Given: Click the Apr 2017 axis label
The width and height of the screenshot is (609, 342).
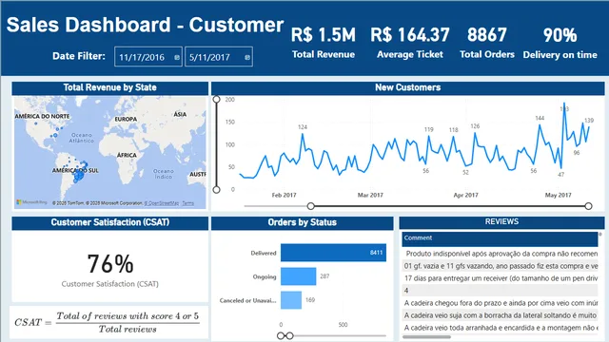Looking at the screenshot, I should tap(465, 195).
